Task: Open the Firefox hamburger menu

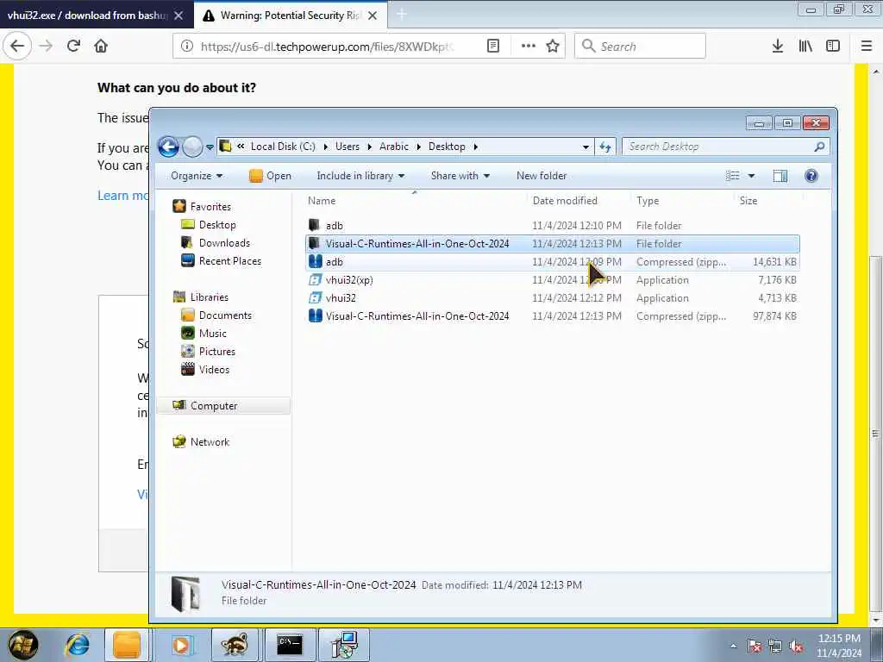Action: [x=867, y=47]
